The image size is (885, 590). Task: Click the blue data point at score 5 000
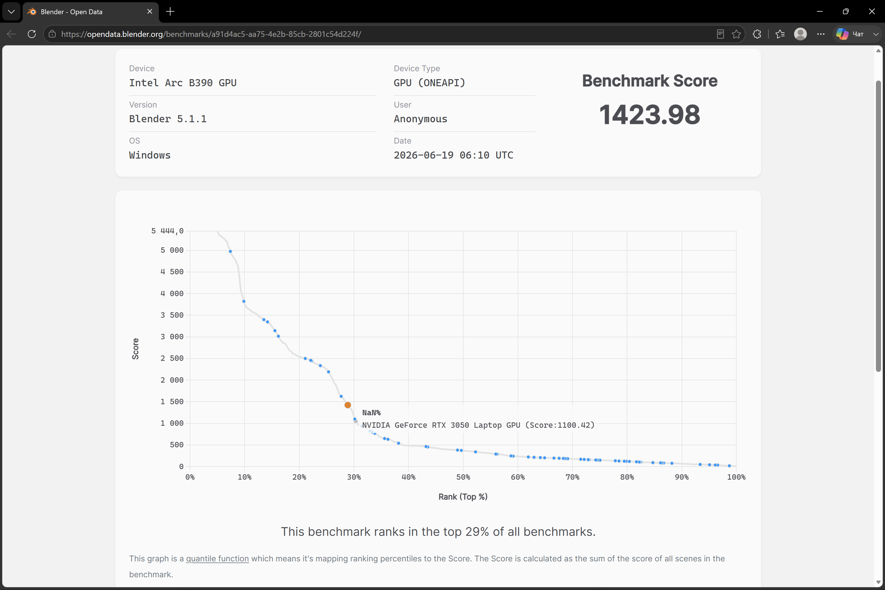pyautogui.click(x=230, y=251)
